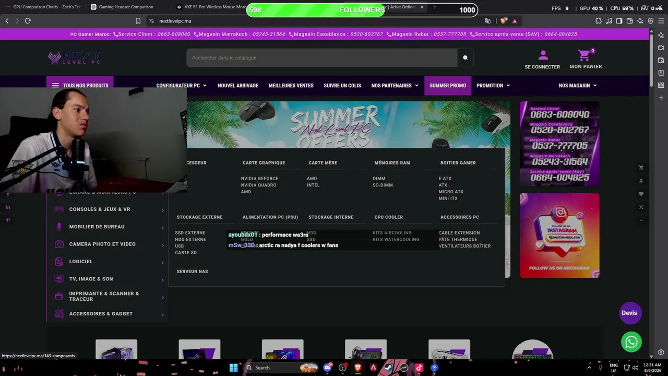The width and height of the screenshot is (668, 376).
Task: Click the NVIDIA GeForce link under Carte Graphique
Action: click(259, 179)
